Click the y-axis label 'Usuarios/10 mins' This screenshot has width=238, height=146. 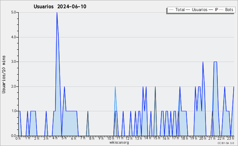(4, 75)
